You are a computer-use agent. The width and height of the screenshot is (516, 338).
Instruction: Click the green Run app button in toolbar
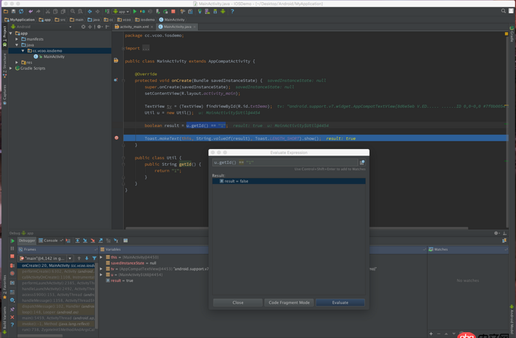135,11
